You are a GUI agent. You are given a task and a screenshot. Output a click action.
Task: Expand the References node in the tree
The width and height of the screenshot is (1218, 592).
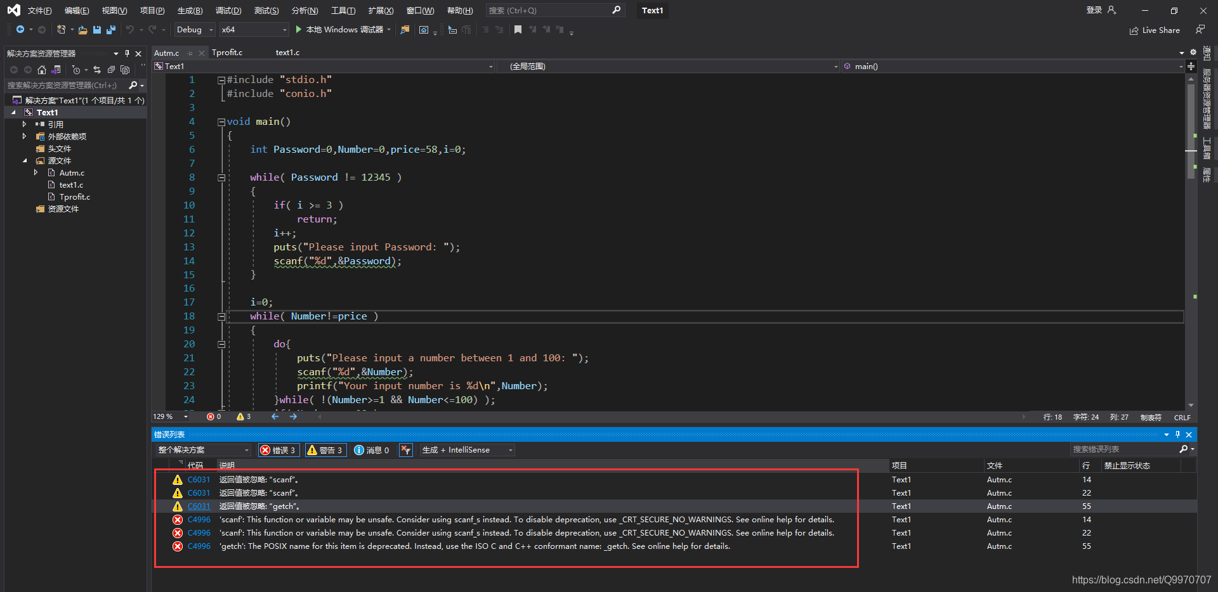coord(24,124)
